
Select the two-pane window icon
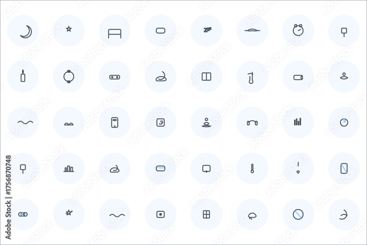point(206,77)
